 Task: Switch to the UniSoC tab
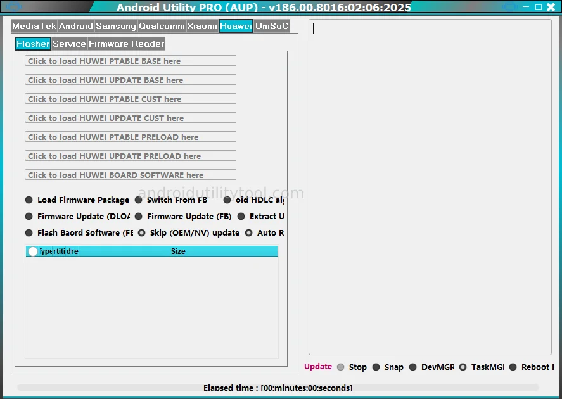point(272,26)
